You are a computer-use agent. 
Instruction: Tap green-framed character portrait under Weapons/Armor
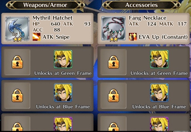(x=63, y=59)
